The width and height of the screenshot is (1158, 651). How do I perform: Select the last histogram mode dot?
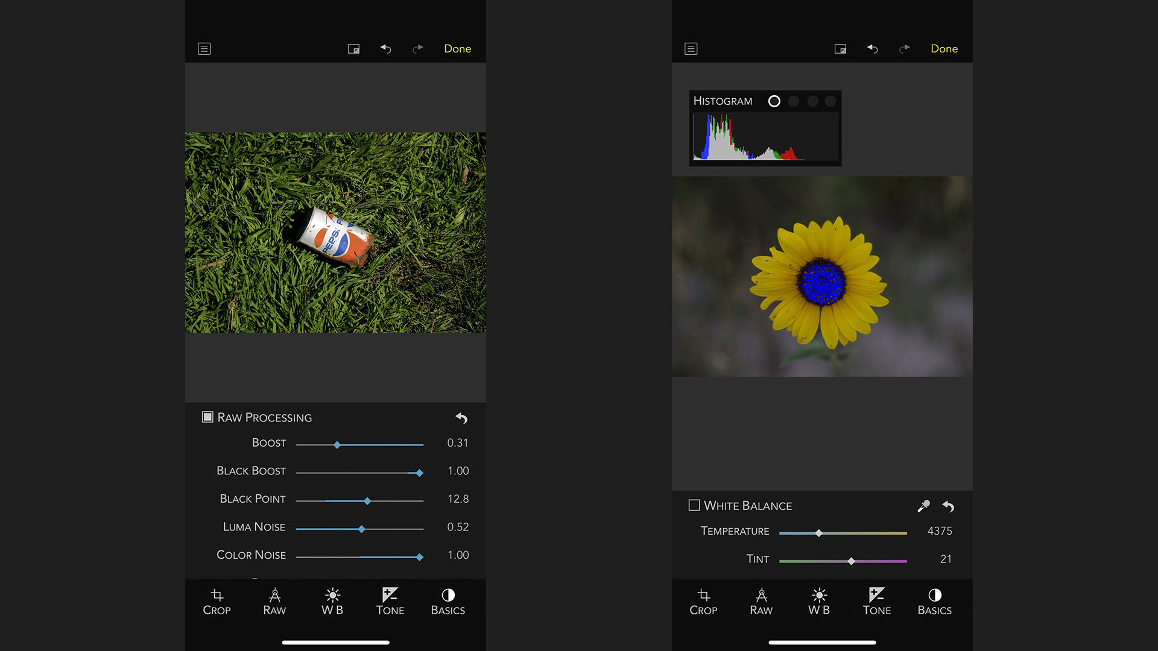831,101
